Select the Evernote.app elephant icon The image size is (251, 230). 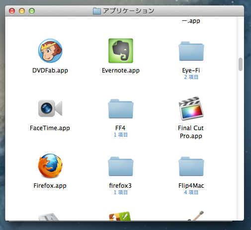121,51
